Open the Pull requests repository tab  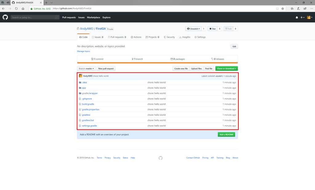117,37
